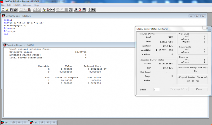Screen dimensions: 212x125
Task: Click reduced cost 0.1932025E-07
Action: tap(97, 69)
